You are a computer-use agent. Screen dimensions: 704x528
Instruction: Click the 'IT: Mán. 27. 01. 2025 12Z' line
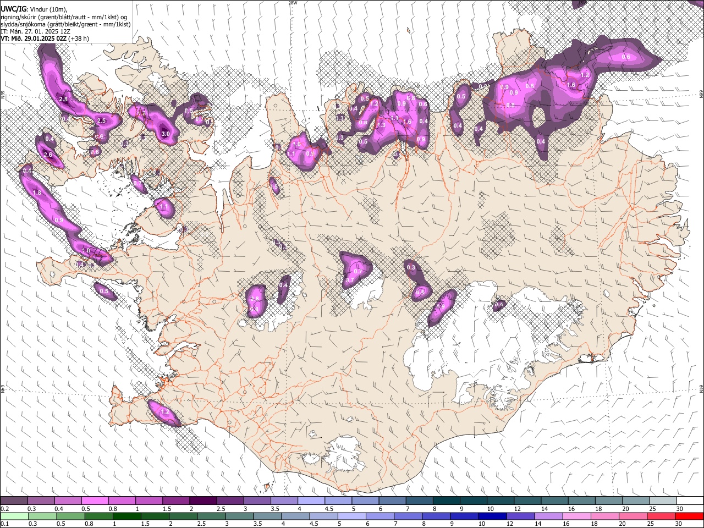point(35,31)
